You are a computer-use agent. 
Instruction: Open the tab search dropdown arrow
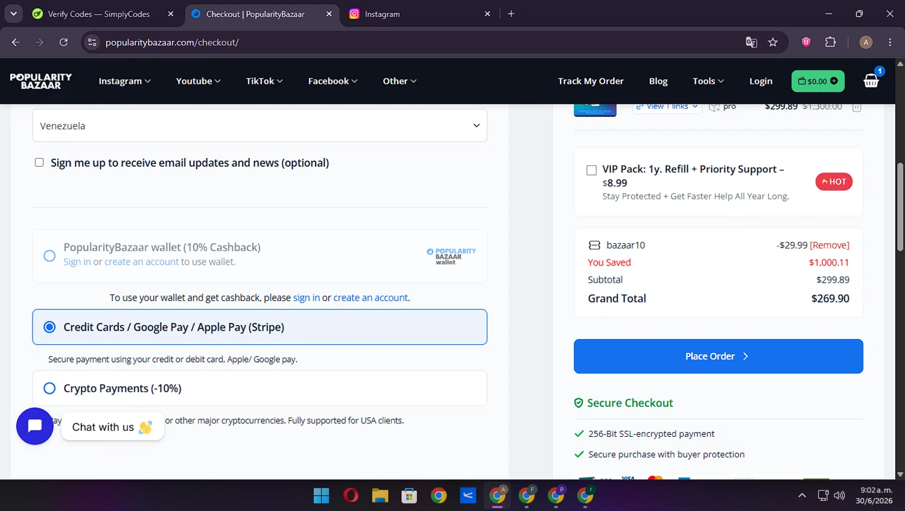click(13, 14)
